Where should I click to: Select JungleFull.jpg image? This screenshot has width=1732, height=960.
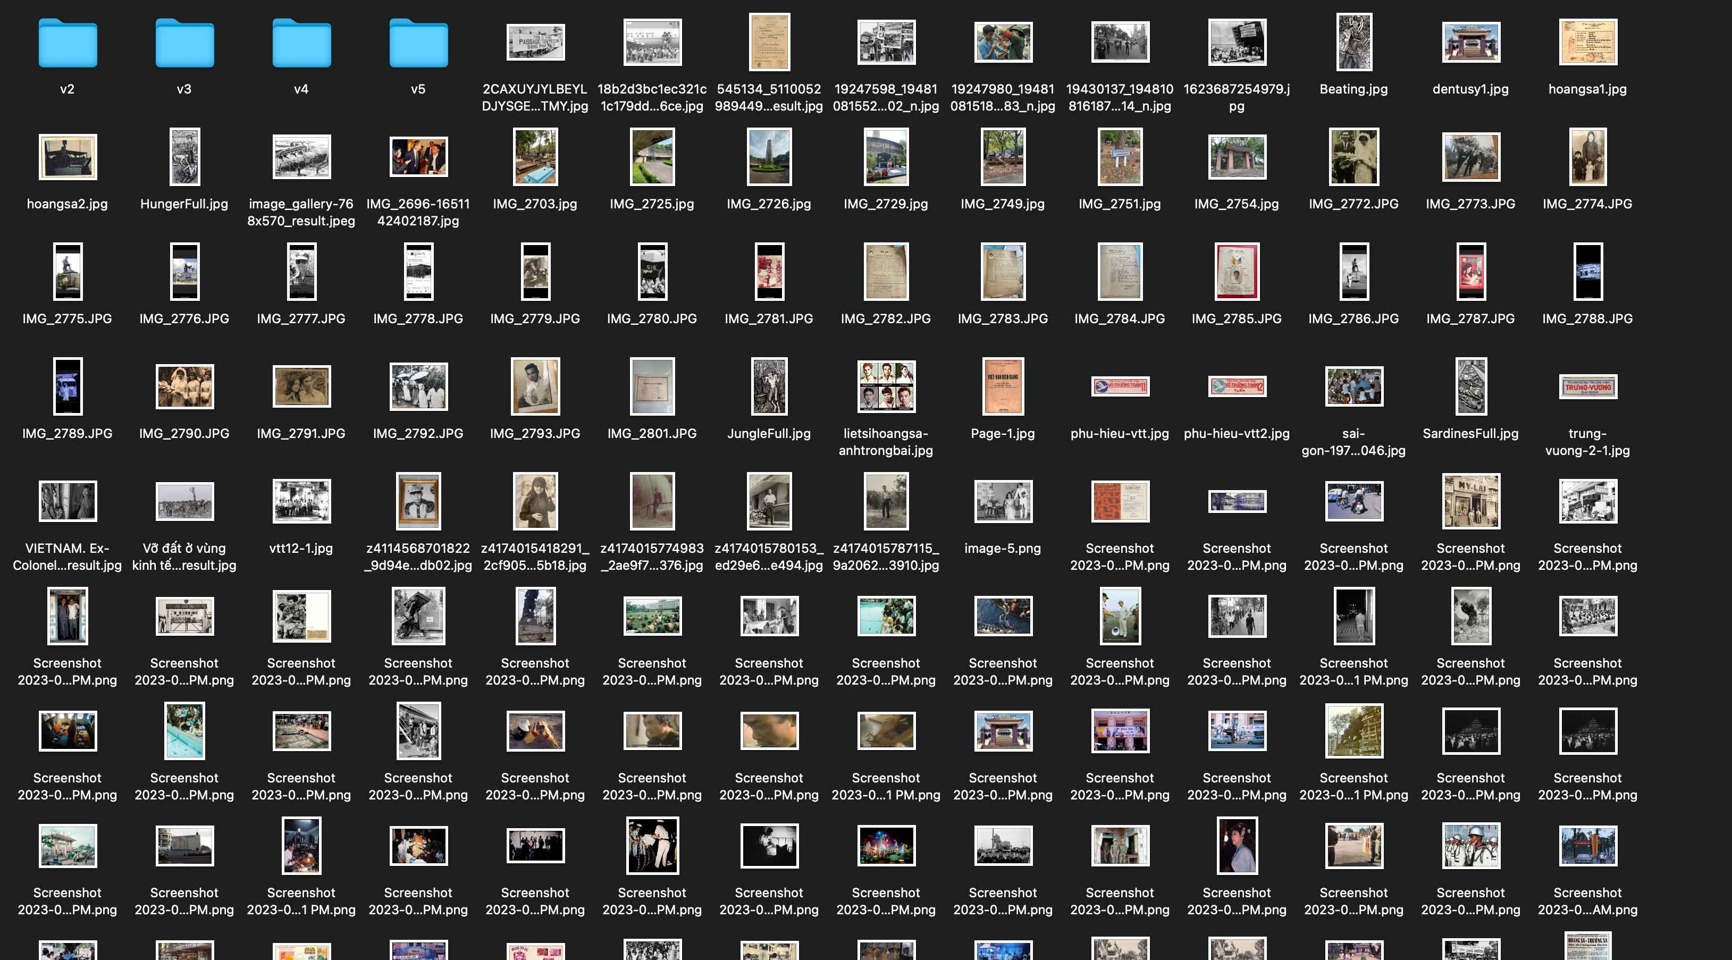(769, 386)
